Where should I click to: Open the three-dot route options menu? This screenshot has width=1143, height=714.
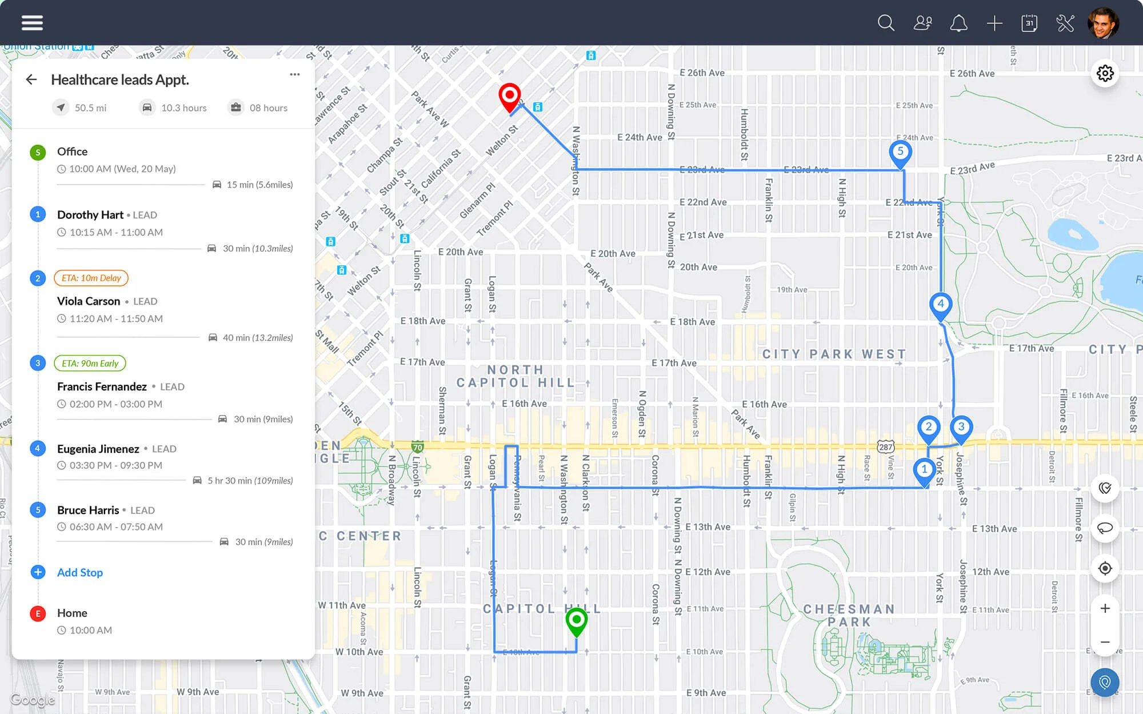point(295,74)
